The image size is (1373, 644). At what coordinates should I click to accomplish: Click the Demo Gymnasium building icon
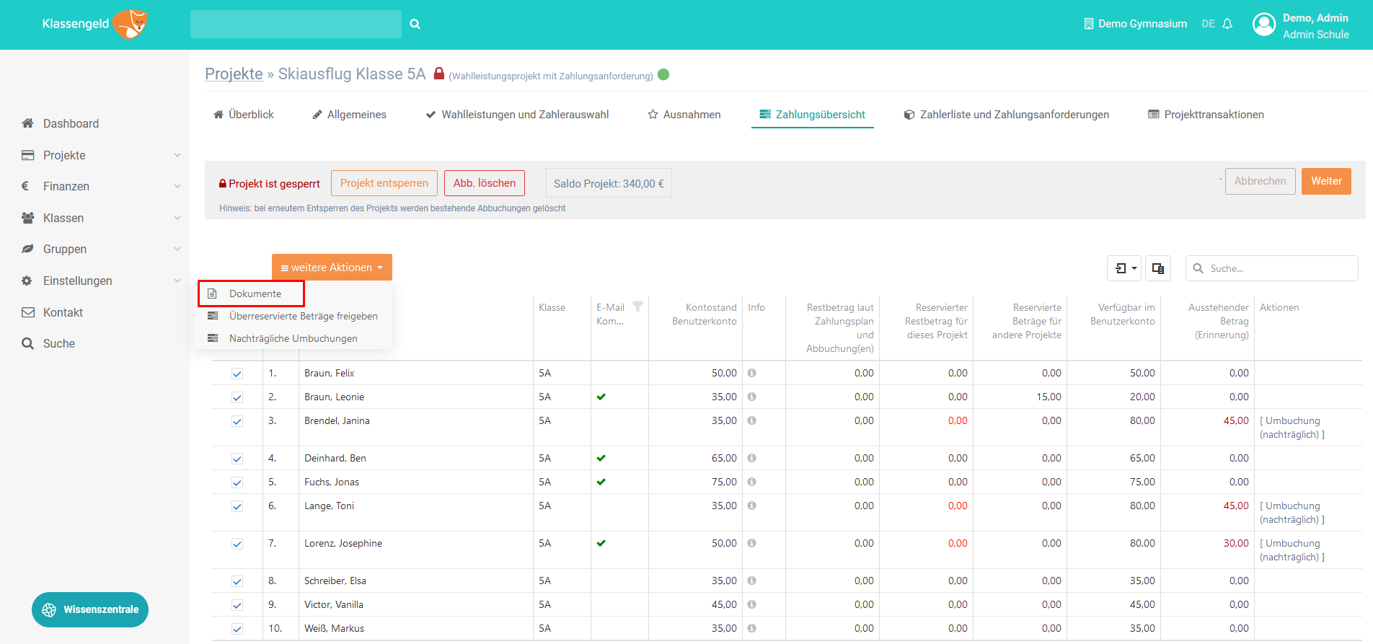point(1089,24)
